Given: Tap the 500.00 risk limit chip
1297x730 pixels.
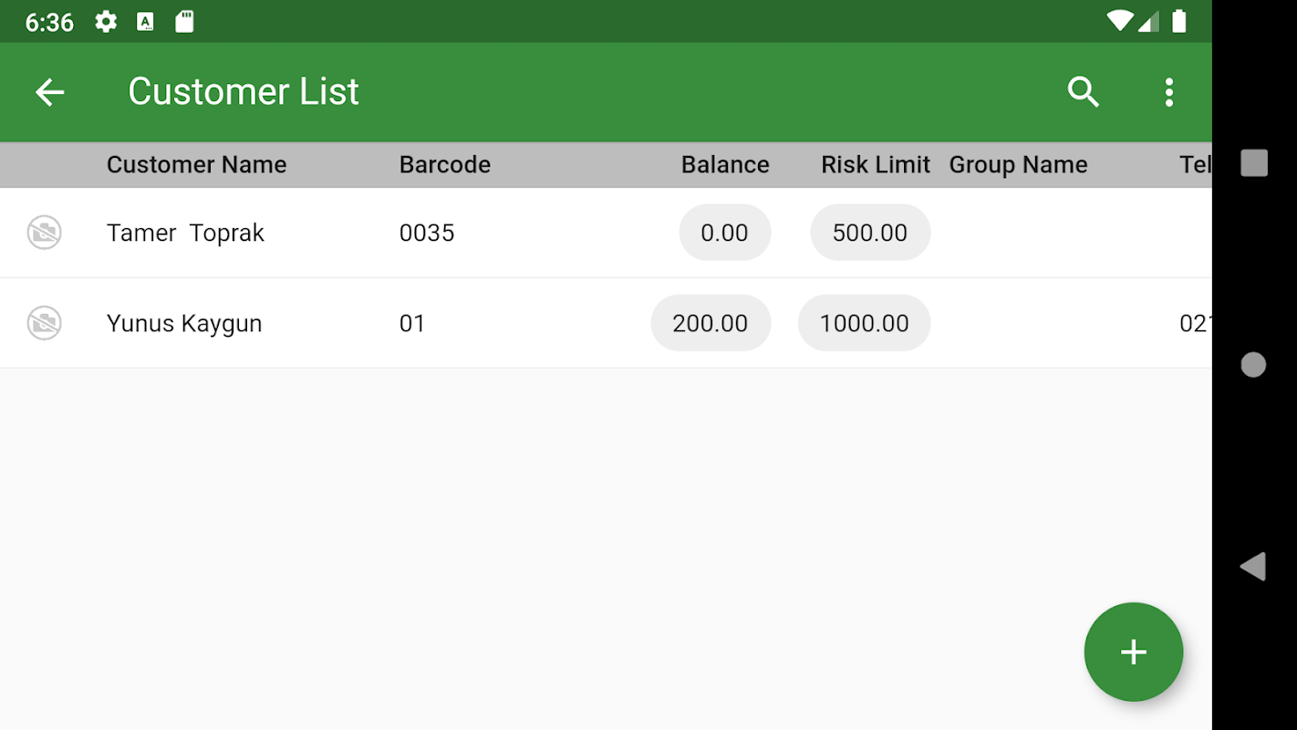Looking at the screenshot, I should pyautogui.click(x=870, y=233).
